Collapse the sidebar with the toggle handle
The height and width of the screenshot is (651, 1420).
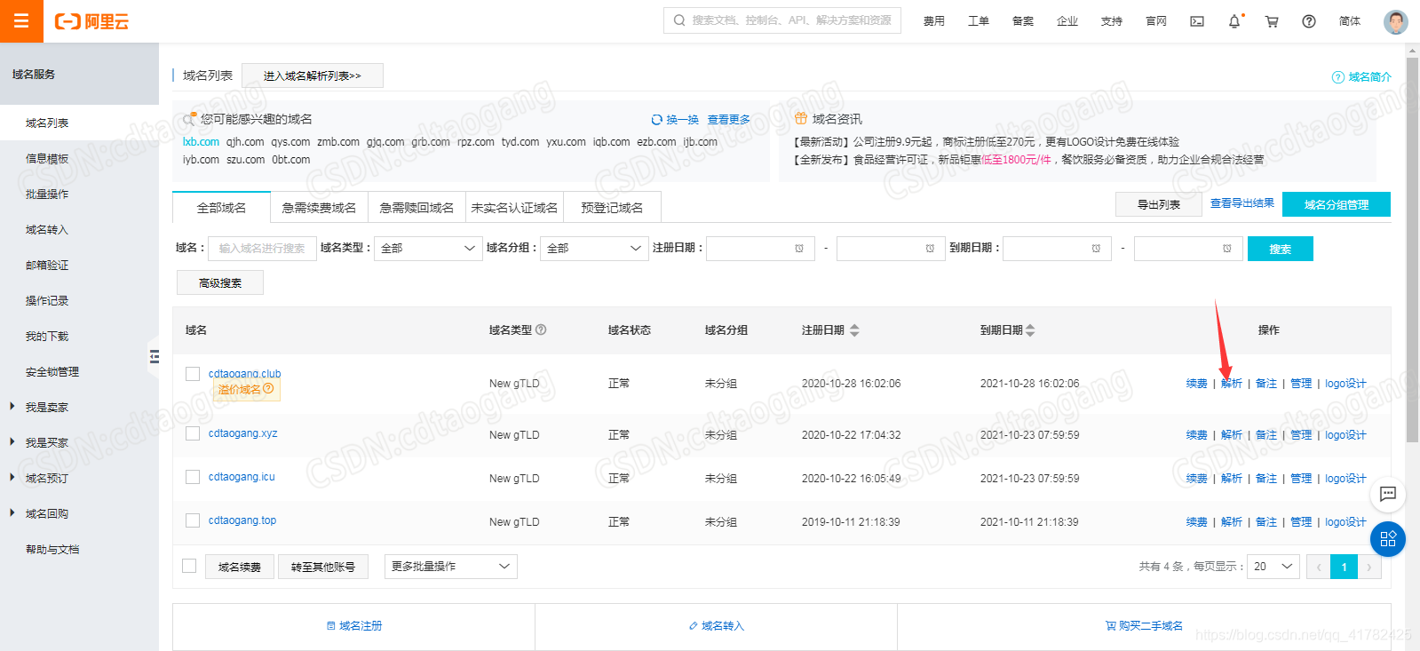pos(155,356)
